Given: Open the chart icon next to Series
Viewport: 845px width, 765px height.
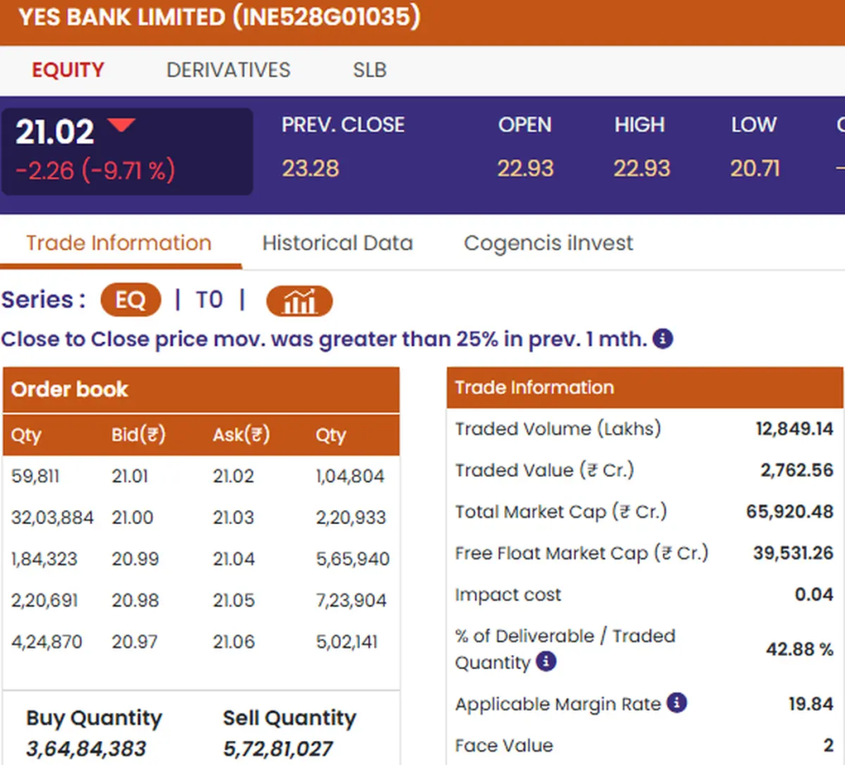Looking at the screenshot, I should coord(299,301).
